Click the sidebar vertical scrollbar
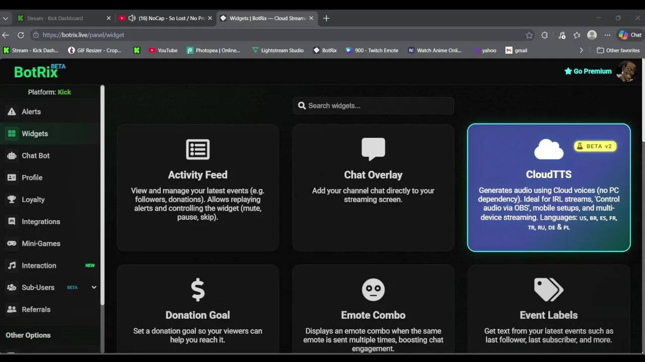Screen dimensions: 645x362 [102, 195]
